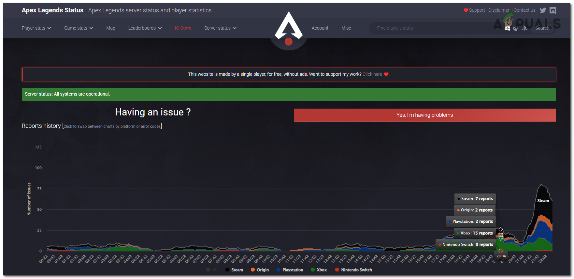Open the IG Store menu item

pos(183,28)
